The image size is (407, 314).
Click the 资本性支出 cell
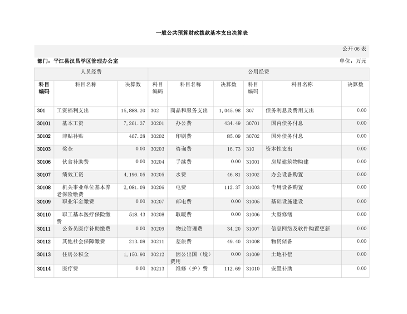click(279, 149)
